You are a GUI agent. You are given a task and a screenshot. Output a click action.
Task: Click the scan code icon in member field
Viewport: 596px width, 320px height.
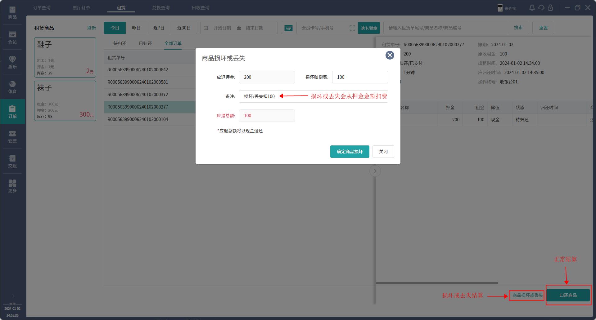click(352, 28)
